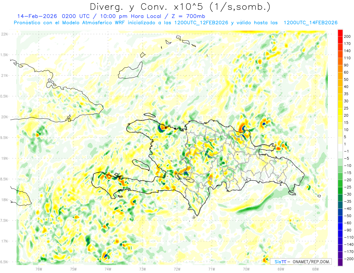354x273 pixels.
Task: Click the -20 colorbar label
Action: [348, 180]
